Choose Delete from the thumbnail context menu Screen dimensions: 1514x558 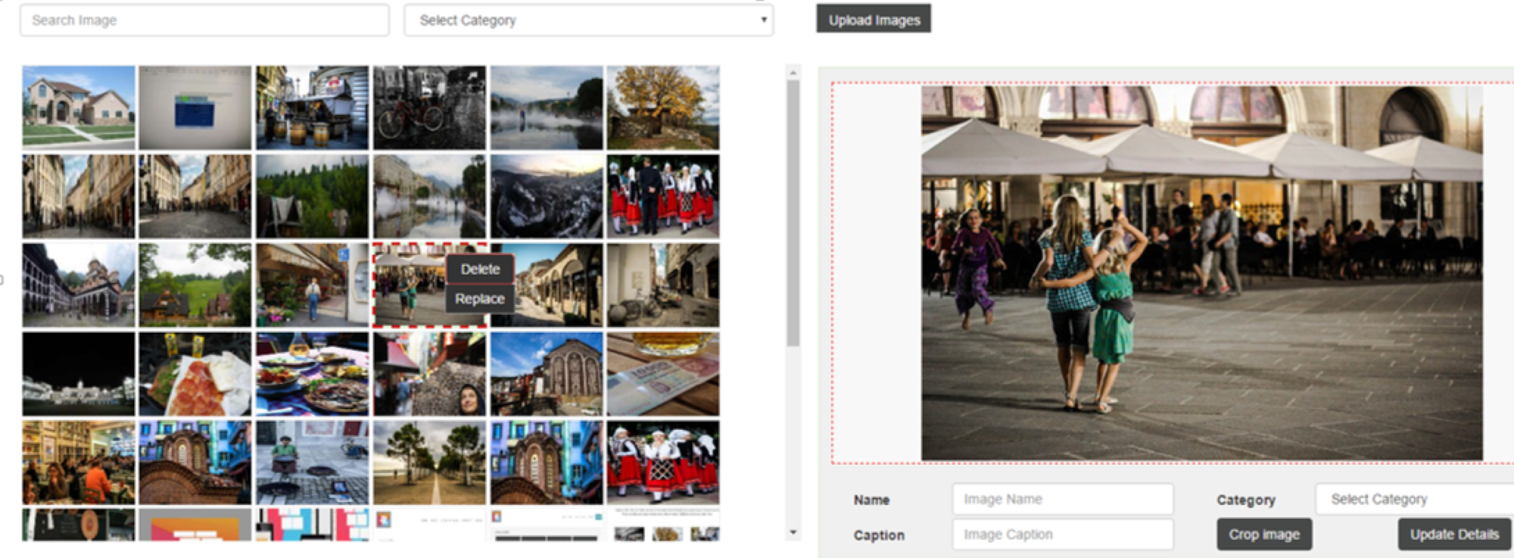point(480,269)
